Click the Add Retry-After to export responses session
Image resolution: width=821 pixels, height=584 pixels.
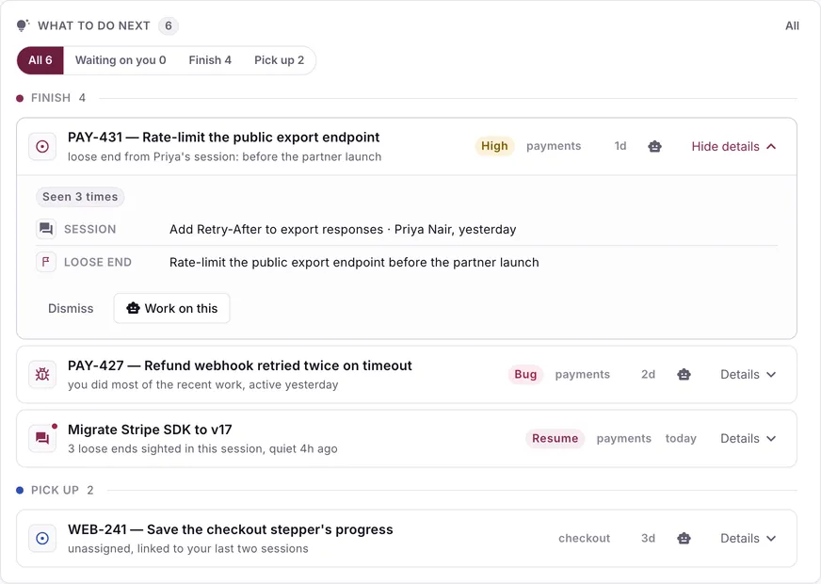coord(343,230)
